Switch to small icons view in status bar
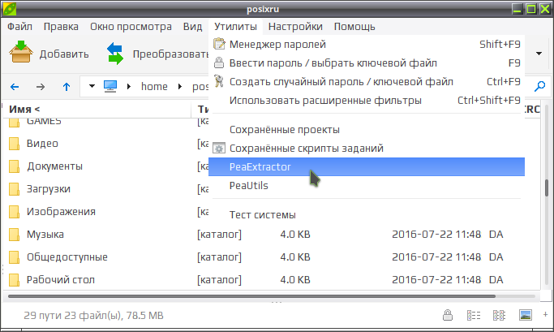This screenshot has width=554, height=332. 499,315
